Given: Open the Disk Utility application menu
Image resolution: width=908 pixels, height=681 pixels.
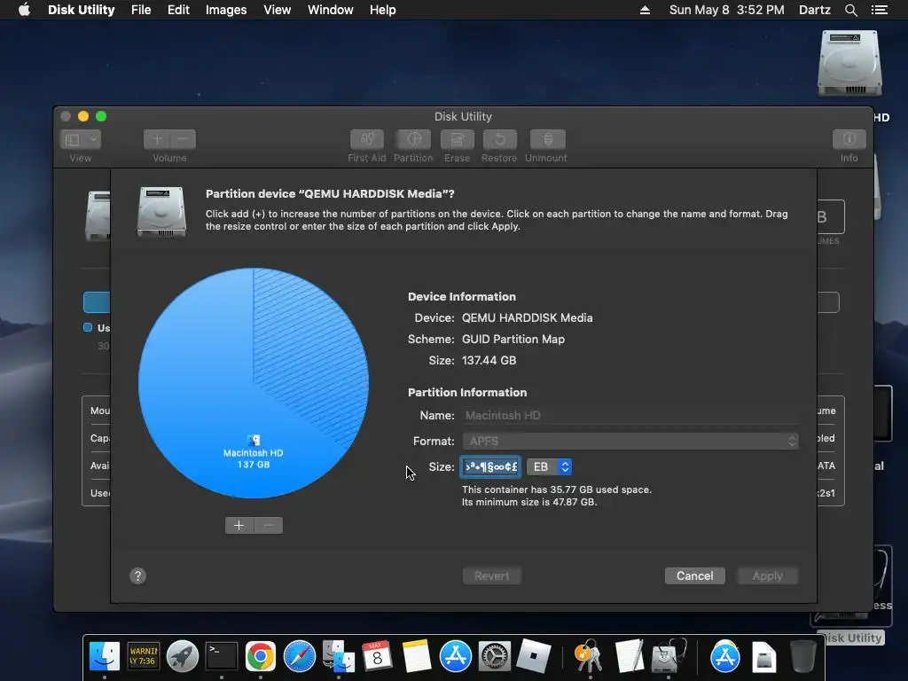Looking at the screenshot, I should [81, 10].
